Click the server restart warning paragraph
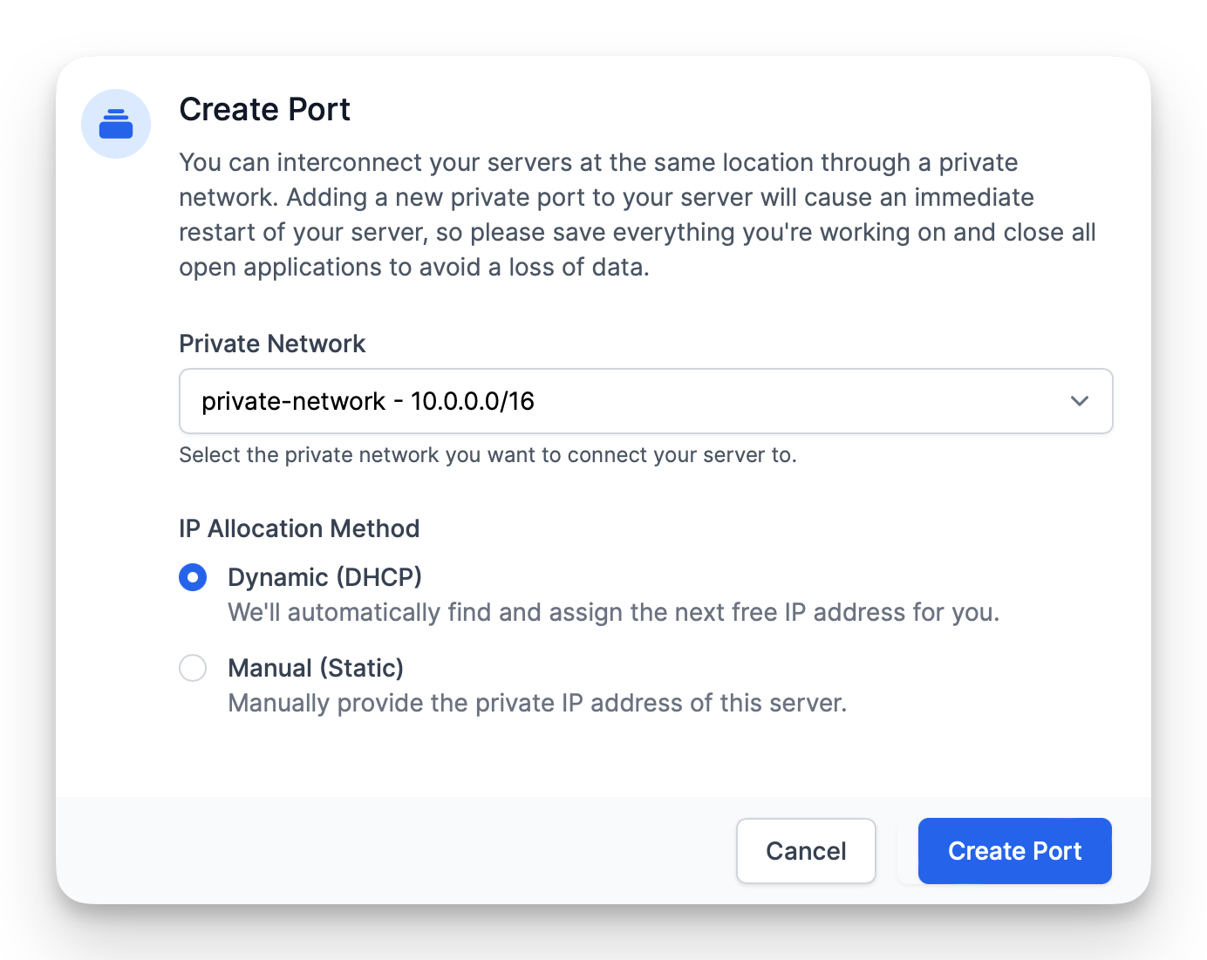The height and width of the screenshot is (960, 1207). [x=638, y=214]
